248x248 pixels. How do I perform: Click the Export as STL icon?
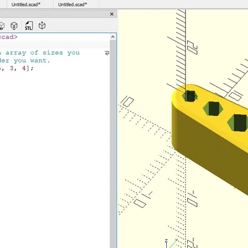29,25
